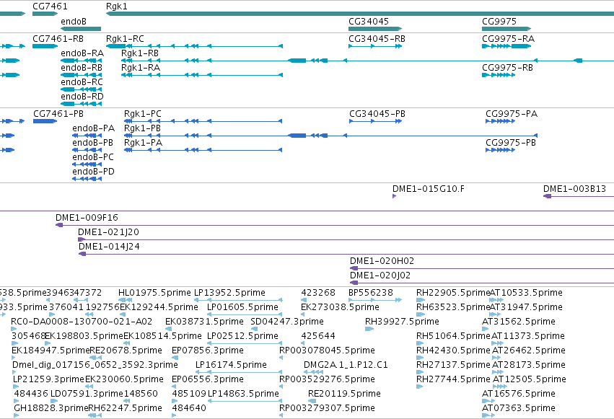The image size is (614, 419).
Task: Click EST BP556238
Action: [x=370, y=293]
